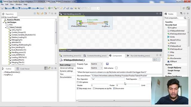The image size is (191, 107).
Task: Expand the POC folder in Job Designs
Action: point(5,25)
